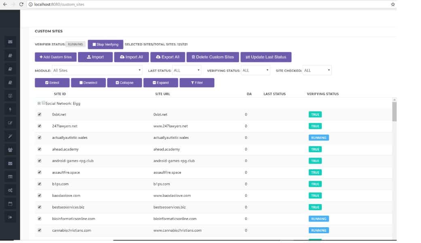
Task: Click the Export All button
Action: (168, 57)
